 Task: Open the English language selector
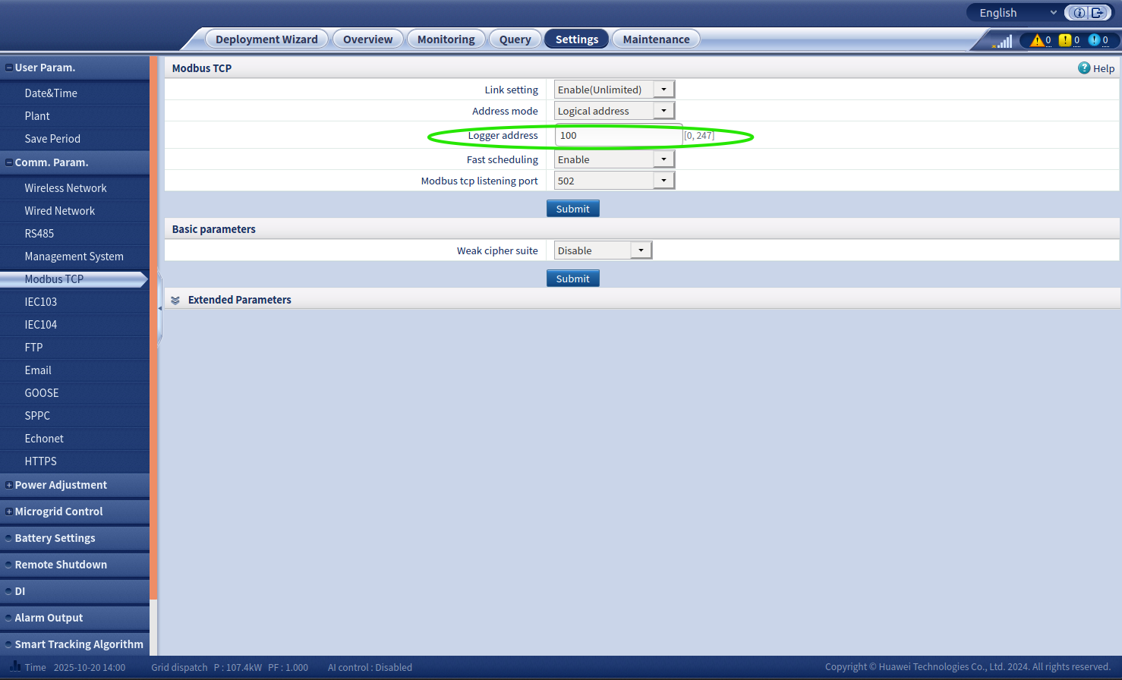(x=1016, y=13)
